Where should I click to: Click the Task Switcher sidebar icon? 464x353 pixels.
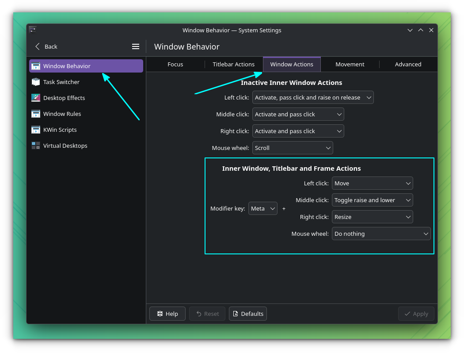click(x=36, y=82)
